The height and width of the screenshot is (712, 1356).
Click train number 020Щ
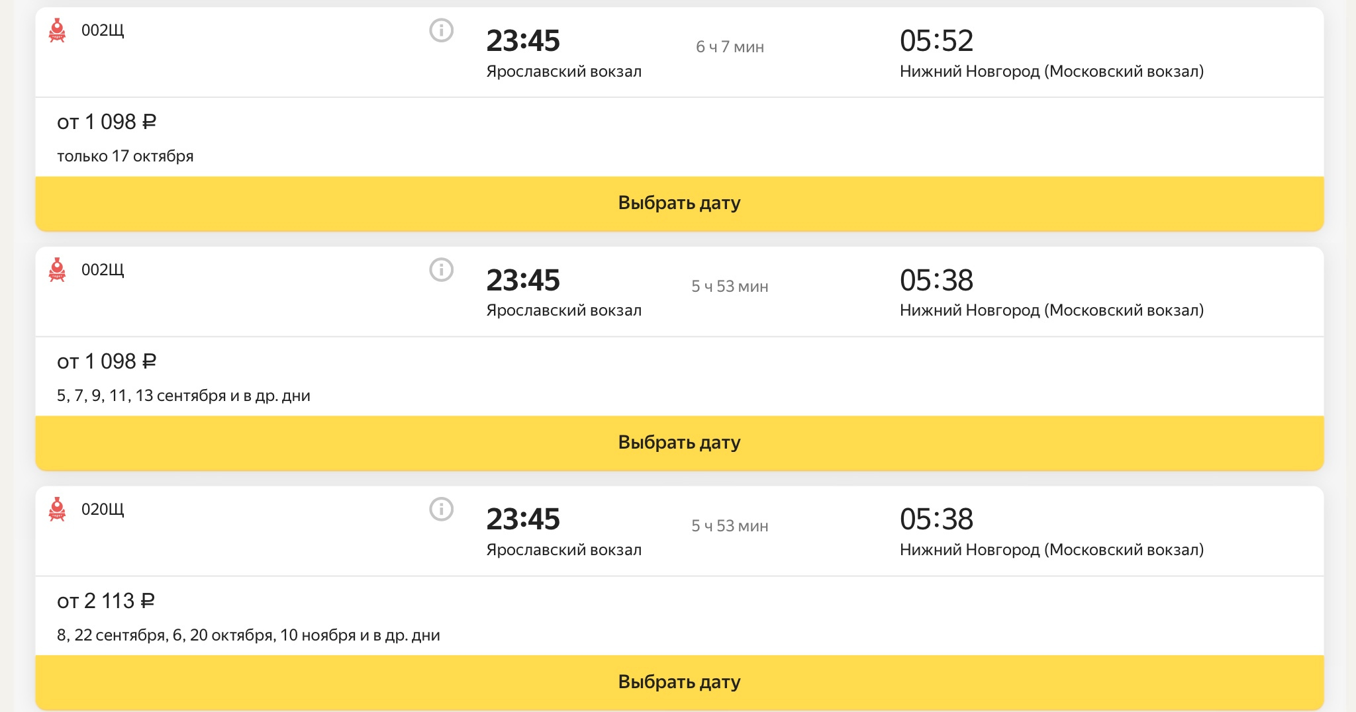(103, 510)
